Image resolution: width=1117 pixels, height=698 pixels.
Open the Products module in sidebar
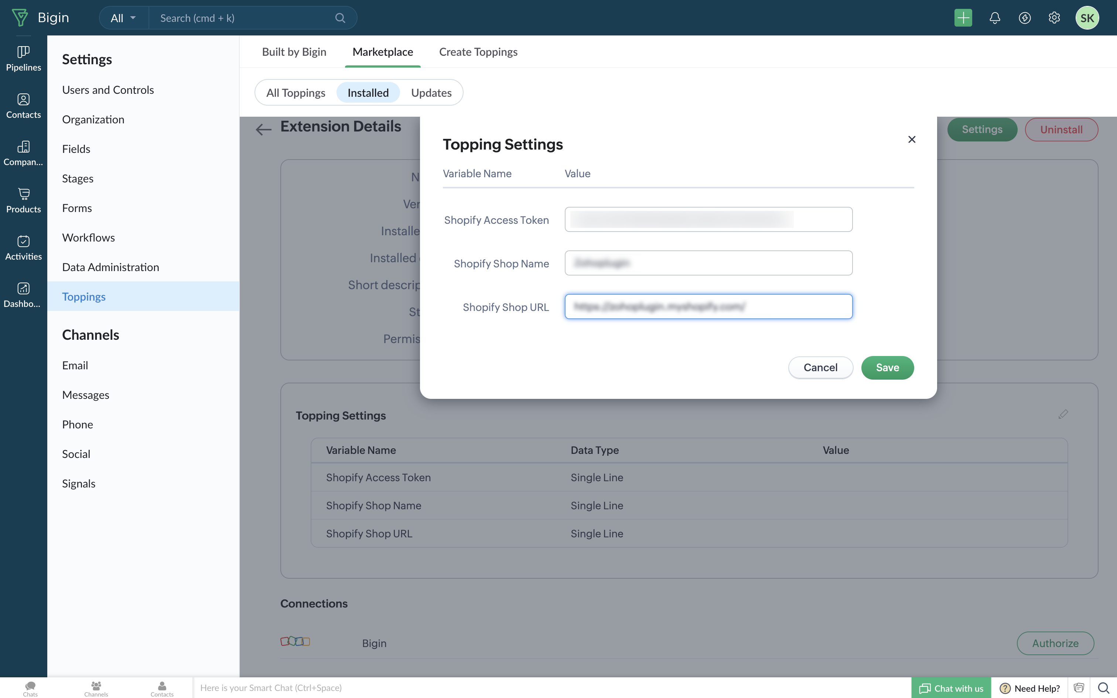pos(24,201)
